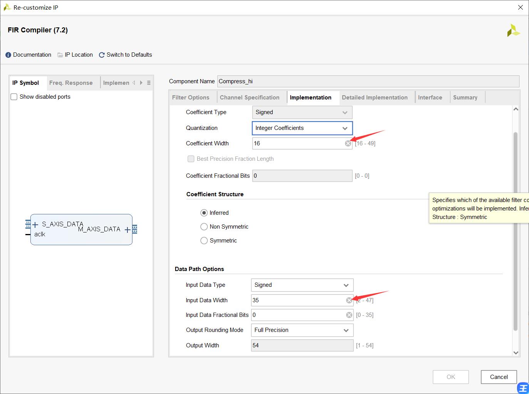
Task: Switch to the Channel Specification tab
Action: [249, 98]
